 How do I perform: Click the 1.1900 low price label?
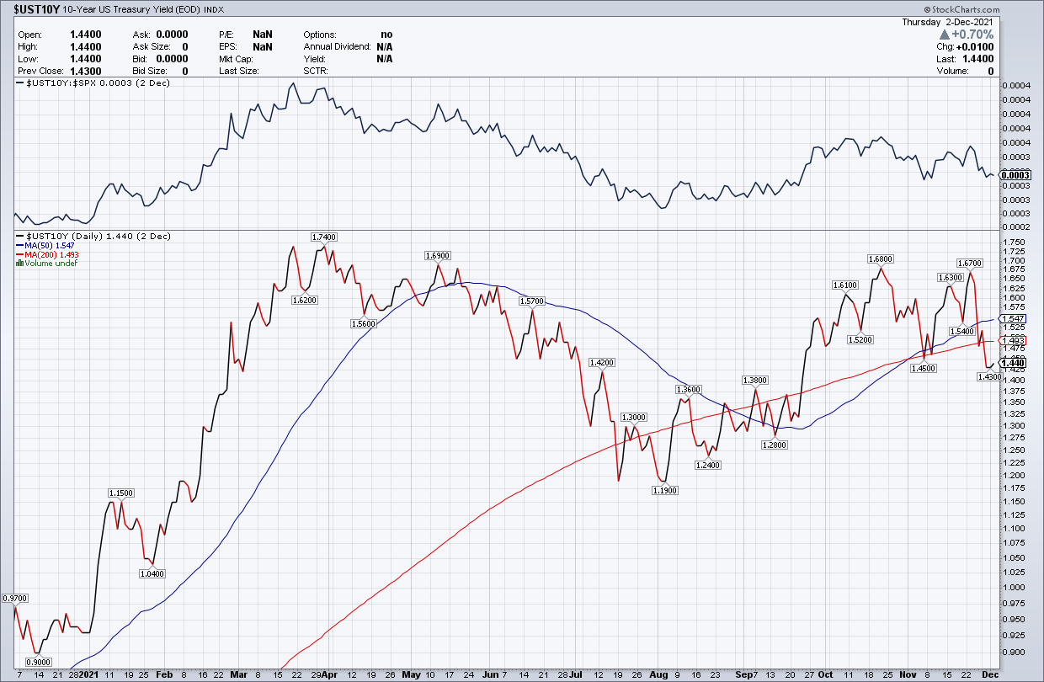[666, 489]
